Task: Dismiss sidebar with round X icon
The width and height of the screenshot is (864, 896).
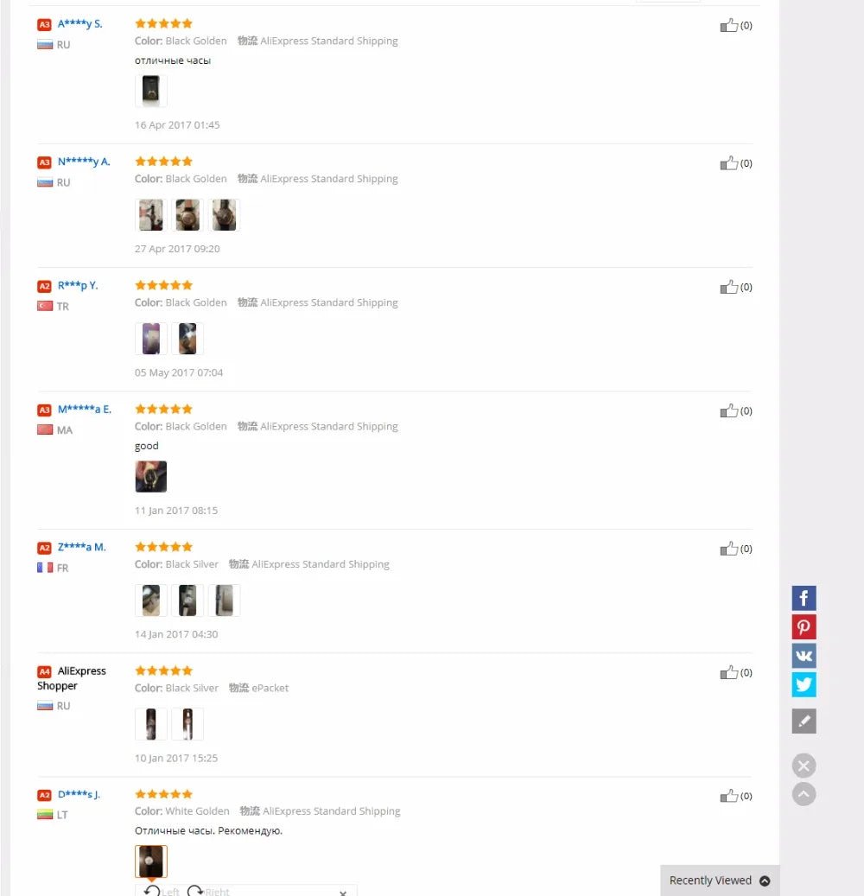Action: (804, 766)
